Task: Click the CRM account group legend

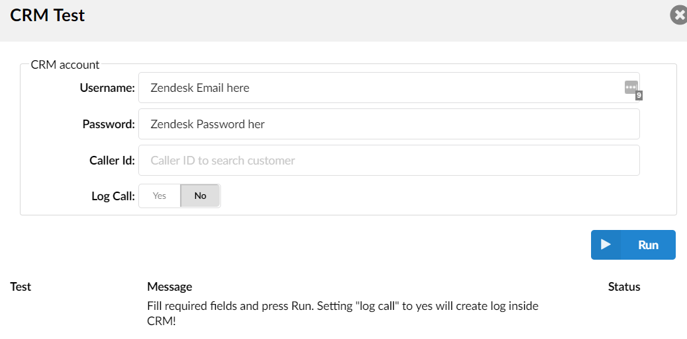Action: [65, 65]
